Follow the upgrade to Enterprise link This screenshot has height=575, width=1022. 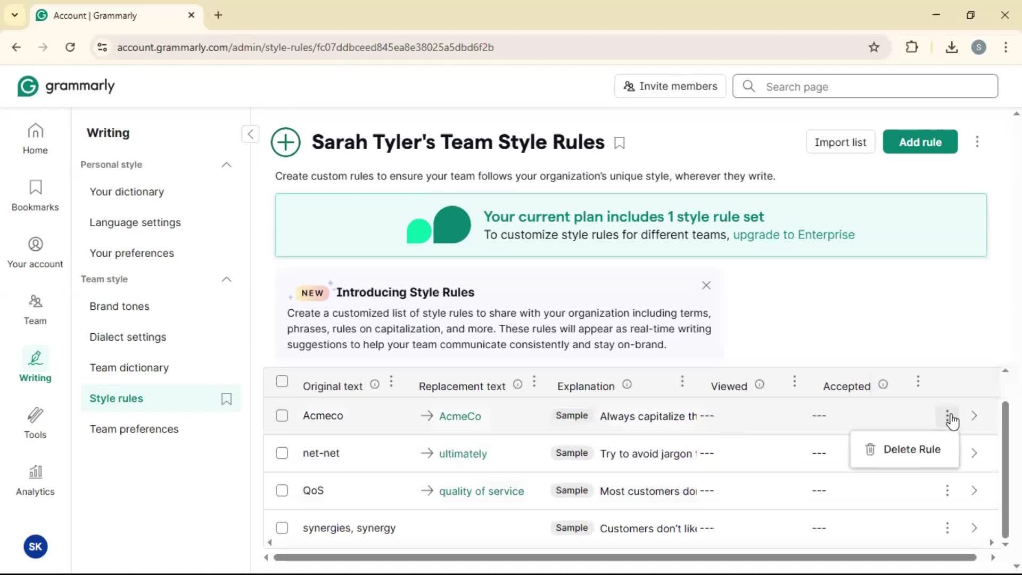[793, 235]
